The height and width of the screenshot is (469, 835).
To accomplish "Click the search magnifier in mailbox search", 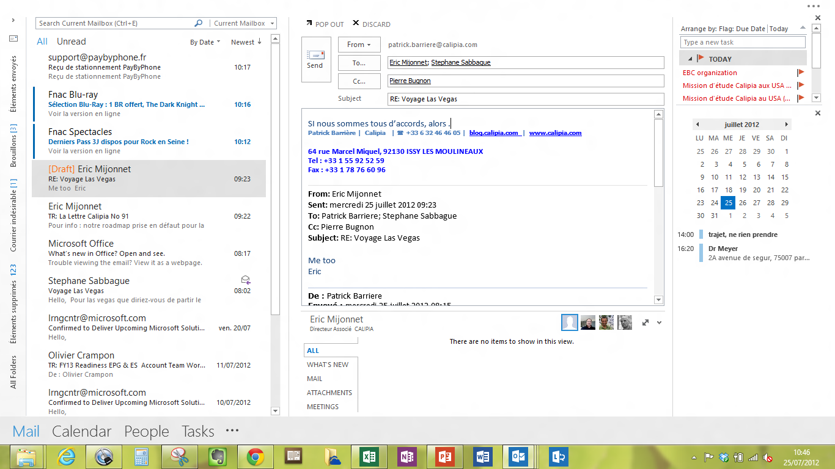I will (198, 23).
